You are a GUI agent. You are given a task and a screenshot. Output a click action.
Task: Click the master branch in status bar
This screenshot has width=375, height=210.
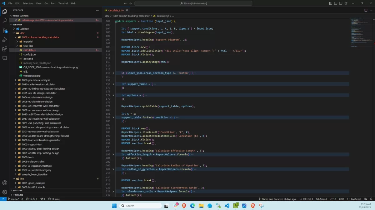pyautogui.click(x=14, y=199)
